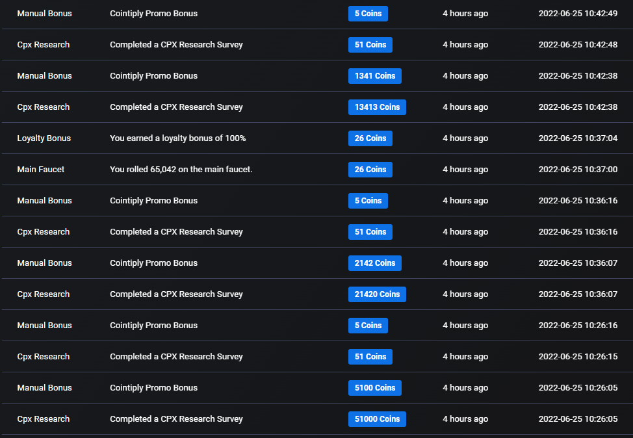Select the Loyalty Bonus row label
Image resolution: width=633 pixels, height=438 pixels.
coord(44,138)
